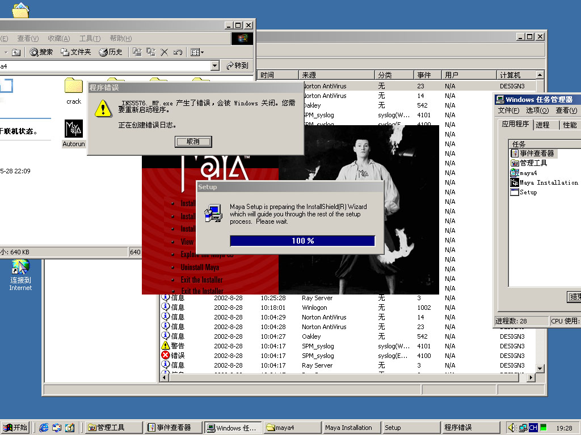Open the 连接到 Internet desktop shortcut

tap(20, 275)
